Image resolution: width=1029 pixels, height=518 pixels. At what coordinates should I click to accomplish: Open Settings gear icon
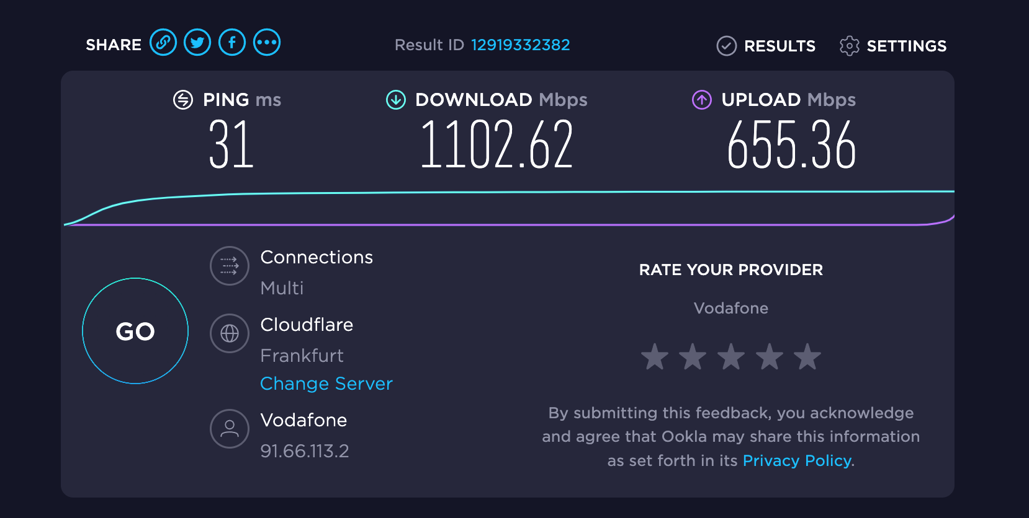point(849,46)
